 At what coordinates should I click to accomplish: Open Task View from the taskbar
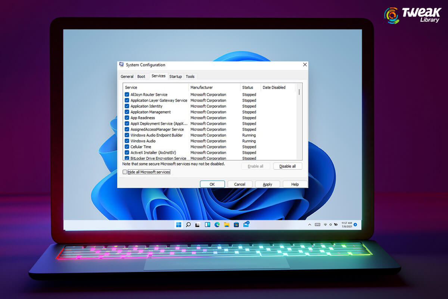(x=198, y=225)
